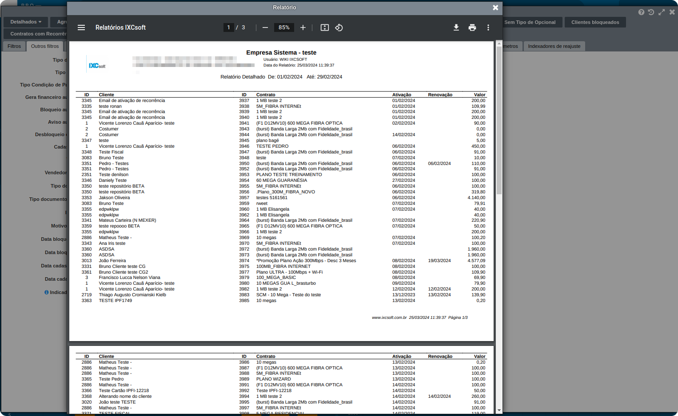
Task: Switch to the Filtros tab
Action: 14,46
